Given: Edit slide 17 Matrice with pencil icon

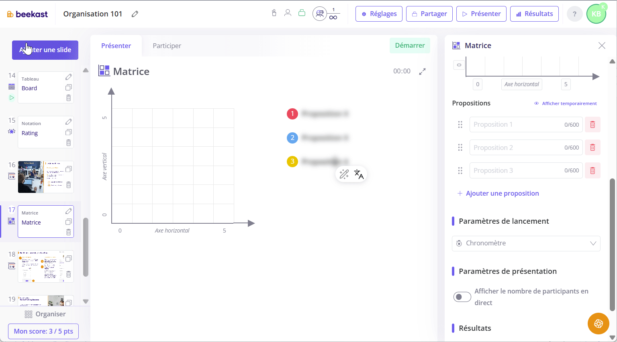Looking at the screenshot, I should (x=69, y=211).
